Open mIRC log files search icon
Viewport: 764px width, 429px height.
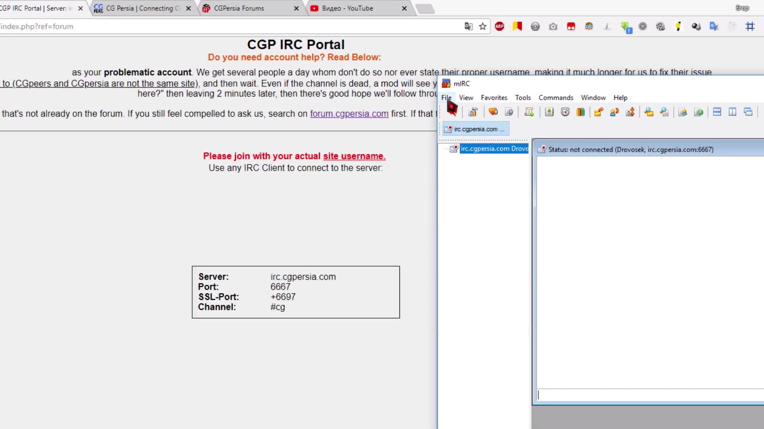click(664, 112)
